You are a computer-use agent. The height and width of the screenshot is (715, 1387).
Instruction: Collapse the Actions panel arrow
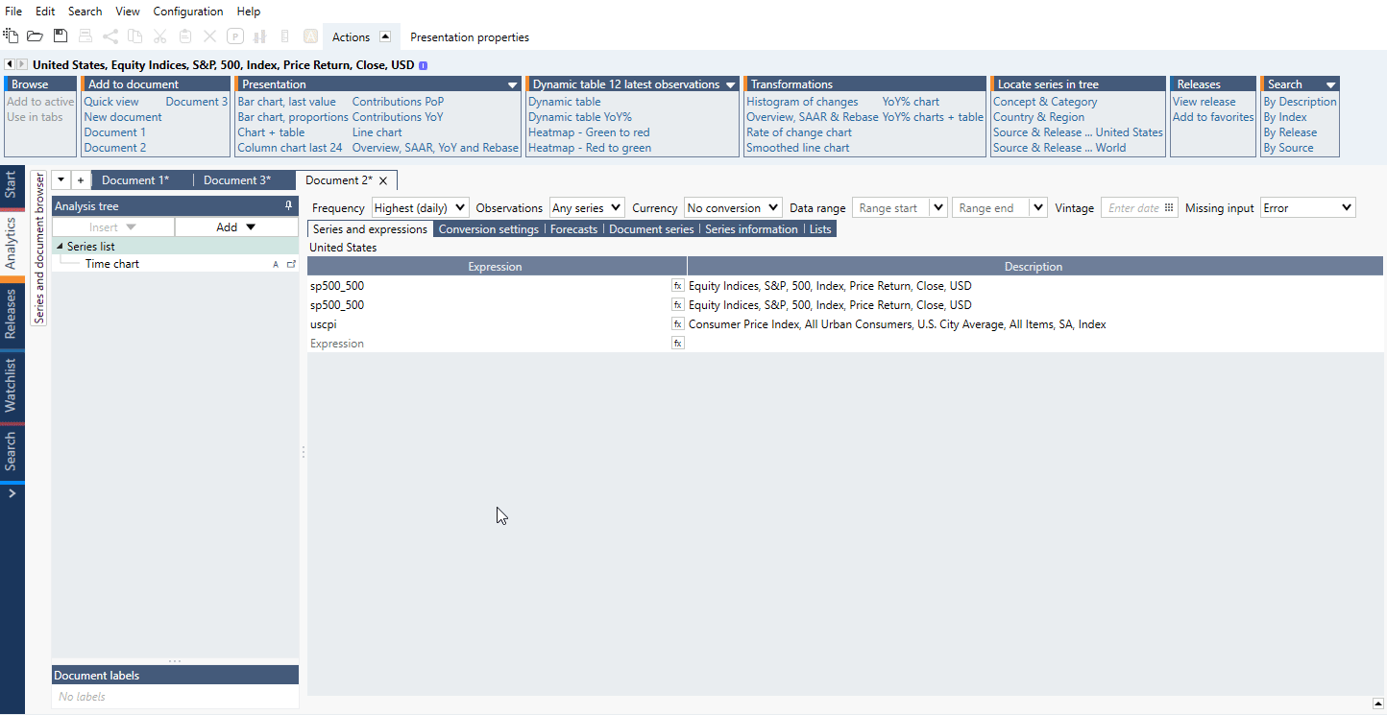pos(385,36)
